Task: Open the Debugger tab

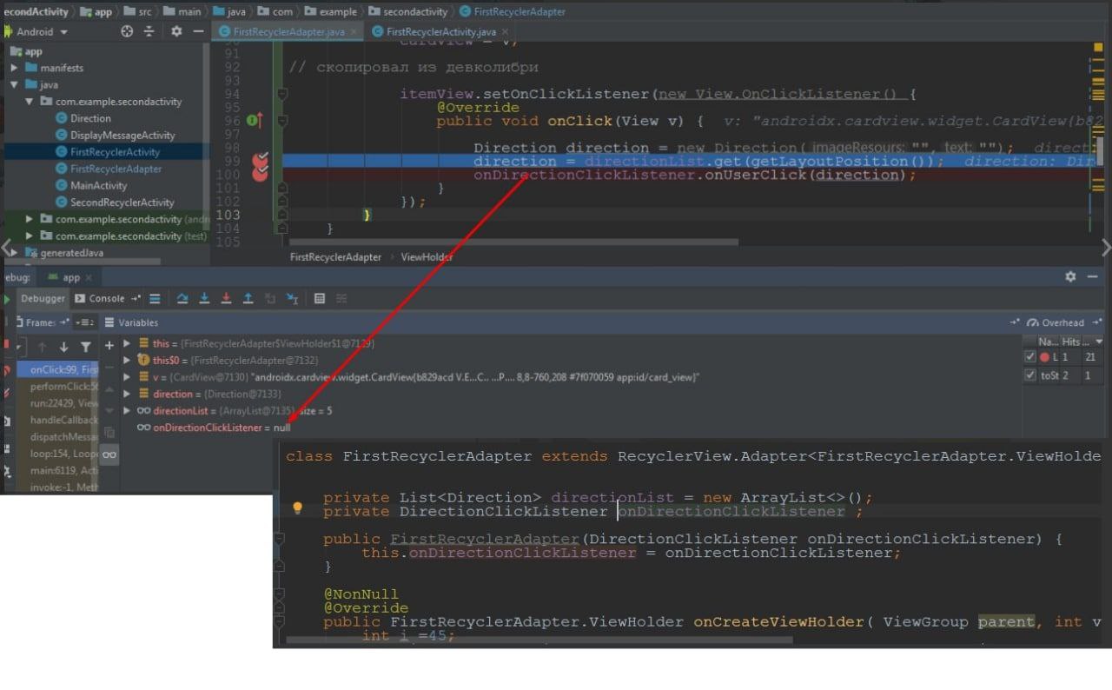Action: [43, 298]
